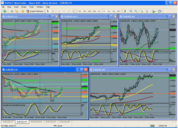This screenshot has height=128, width=178.
Task: Maximize the EURUSD,H1 chart window
Action: (x=53, y=17)
